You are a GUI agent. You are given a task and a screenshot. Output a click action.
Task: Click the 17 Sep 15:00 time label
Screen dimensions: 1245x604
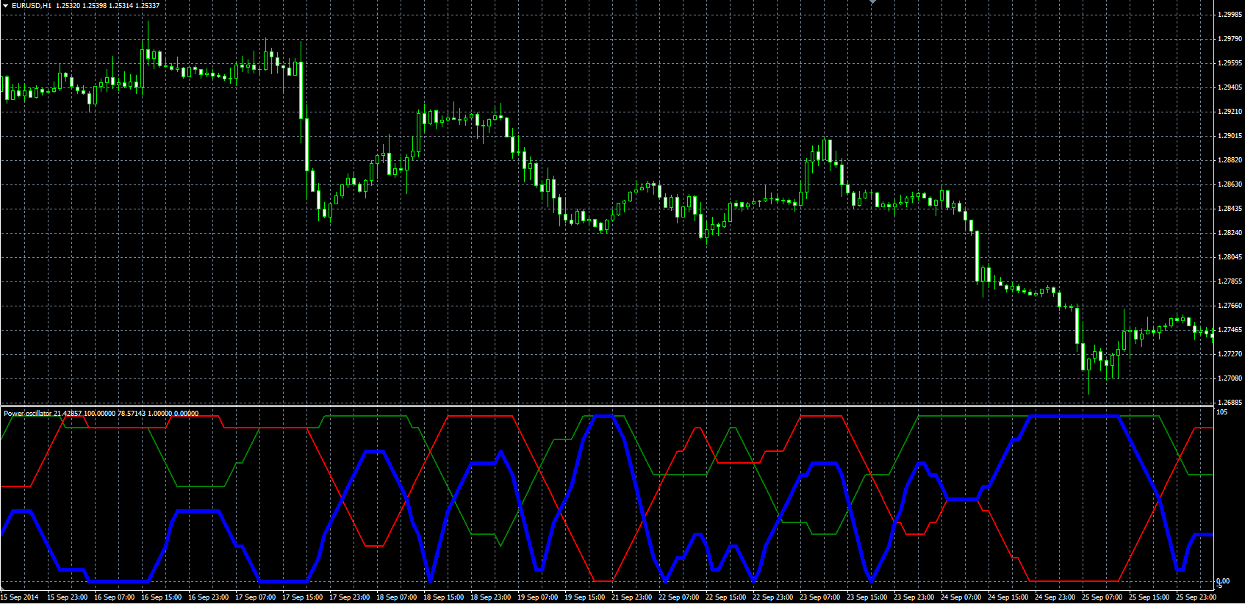pyautogui.click(x=303, y=597)
